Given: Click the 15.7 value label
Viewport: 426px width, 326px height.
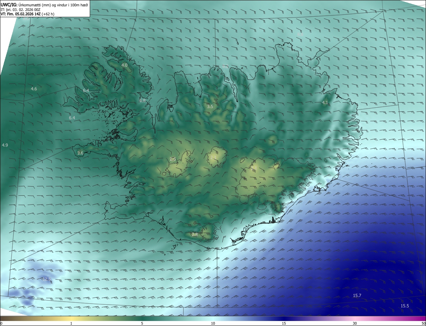Looking at the screenshot, I should [357, 296].
